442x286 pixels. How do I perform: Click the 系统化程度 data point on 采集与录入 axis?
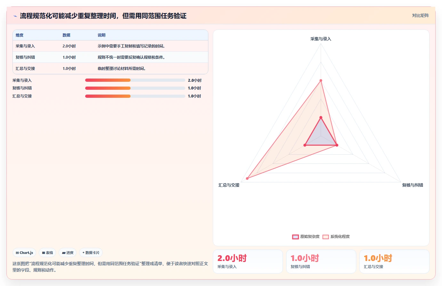coord(321,80)
